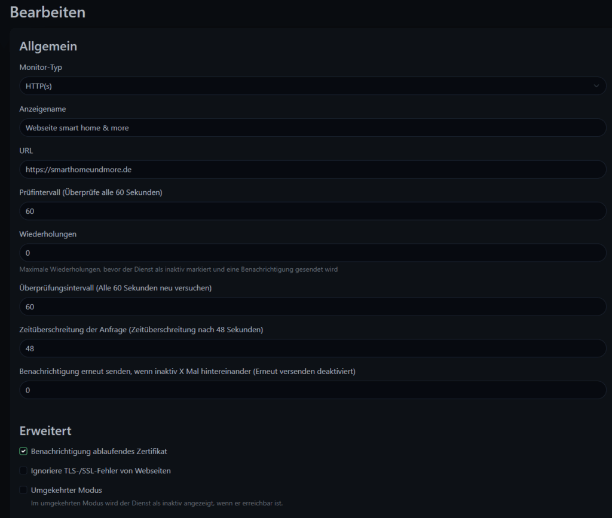Enable Ignoriere TLS-/SSL-Fehler von Webseiten checkbox

coord(23,471)
